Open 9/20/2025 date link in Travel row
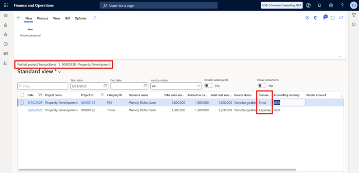This screenshot has height=174, width=360. coord(35,110)
